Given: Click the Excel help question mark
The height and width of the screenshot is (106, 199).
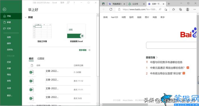Looking at the screenshot, I should click(x=74, y=3).
